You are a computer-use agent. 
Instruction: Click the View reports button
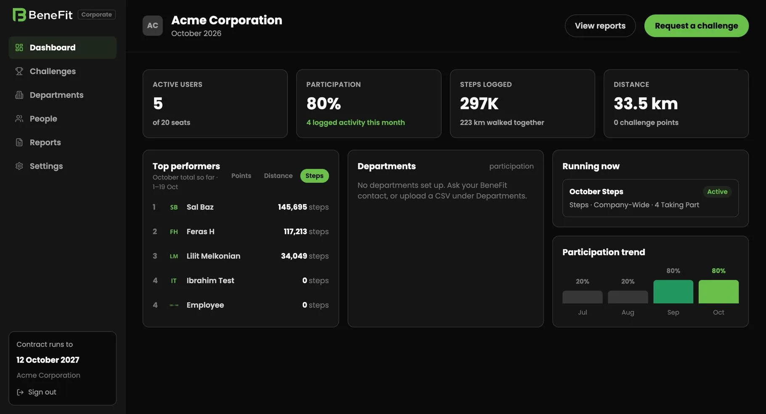coord(600,26)
